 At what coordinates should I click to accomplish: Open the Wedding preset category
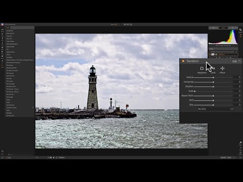(9, 113)
